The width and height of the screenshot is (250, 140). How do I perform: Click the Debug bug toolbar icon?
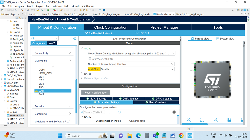click(42, 10)
